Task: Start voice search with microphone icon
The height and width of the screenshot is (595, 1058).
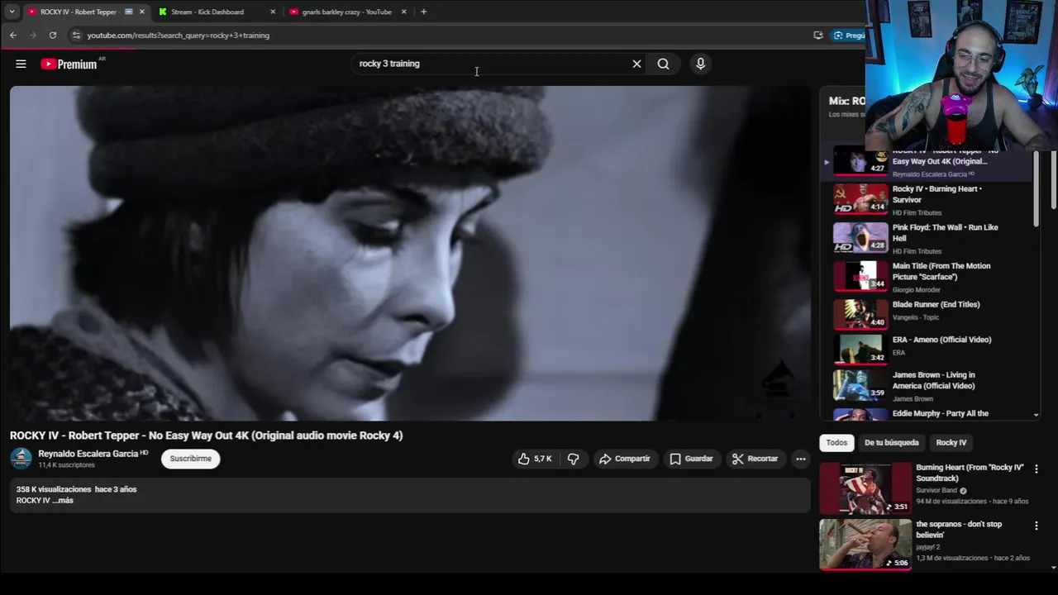Action: click(700, 64)
